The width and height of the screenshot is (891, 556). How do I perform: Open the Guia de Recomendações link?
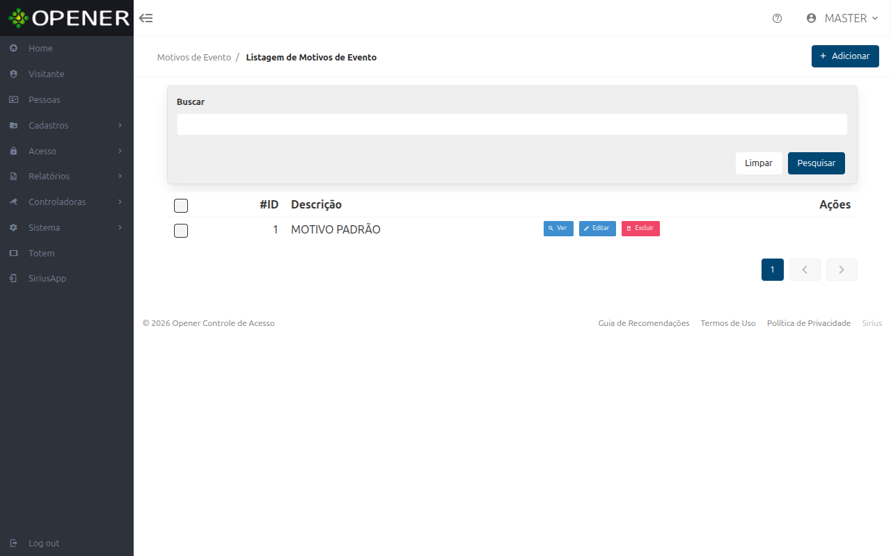[644, 323]
